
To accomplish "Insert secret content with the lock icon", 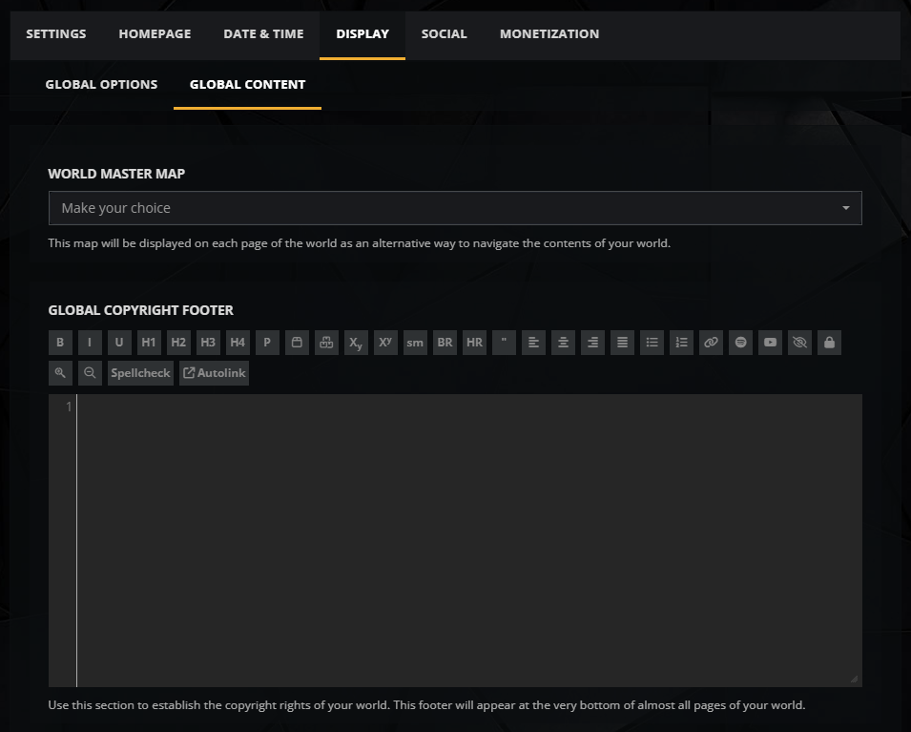I will coord(830,343).
